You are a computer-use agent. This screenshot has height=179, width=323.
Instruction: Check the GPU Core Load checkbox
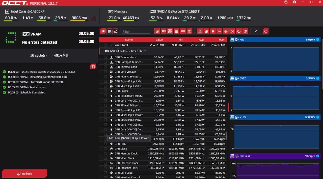pyautogui.click(x=105, y=173)
